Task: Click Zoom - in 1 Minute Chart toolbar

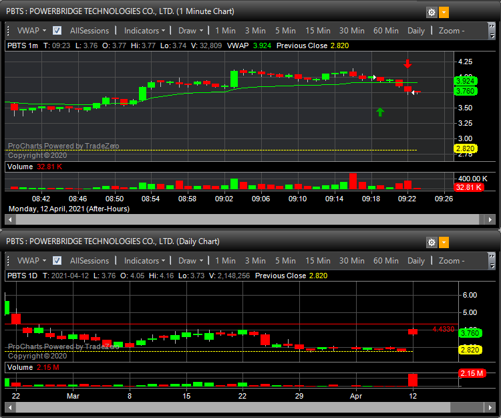Action: (x=452, y=31)
